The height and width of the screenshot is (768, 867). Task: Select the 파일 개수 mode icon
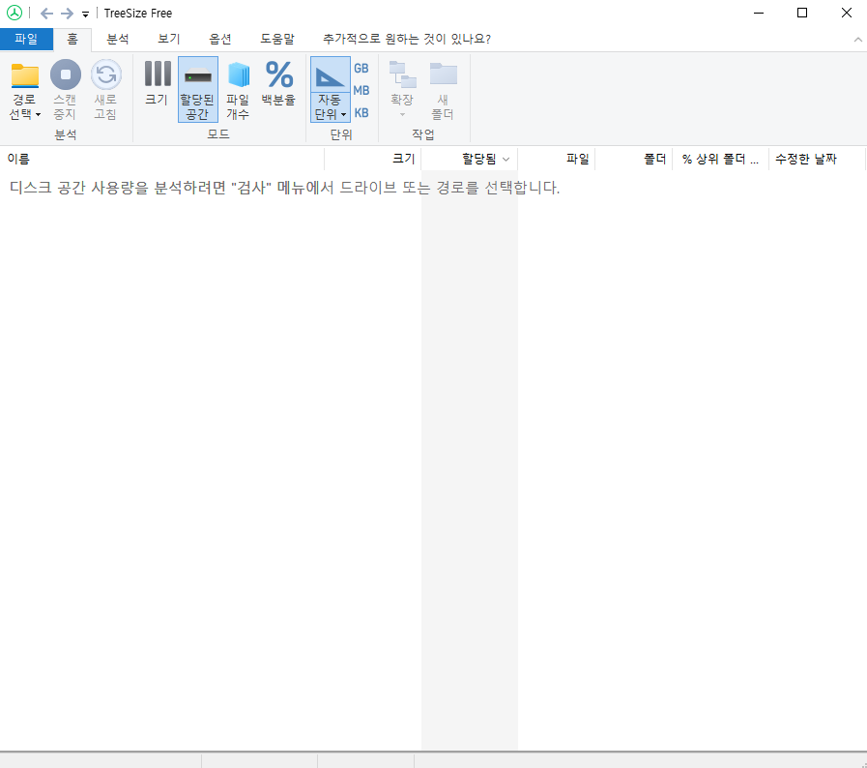[x=238, y=74]
